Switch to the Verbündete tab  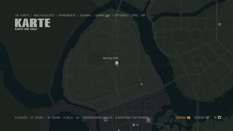[x=67, y=15]
